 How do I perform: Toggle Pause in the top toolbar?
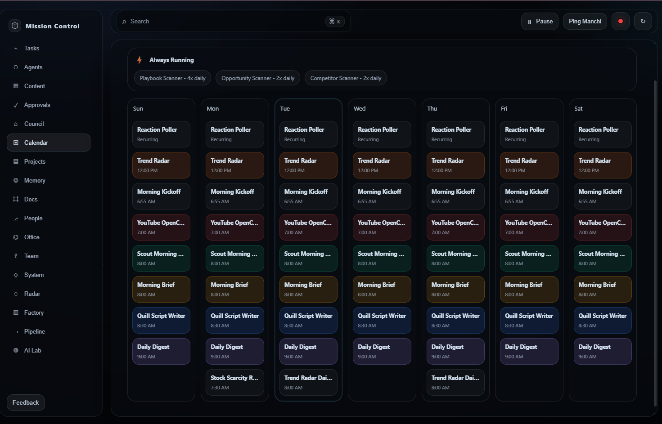click(x=540, y=21)
